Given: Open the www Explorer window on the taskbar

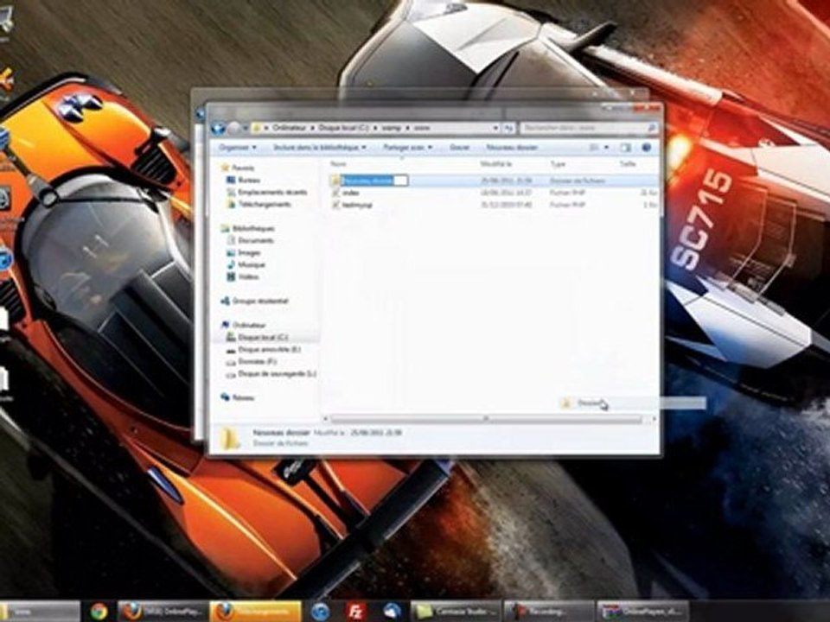Looking at the screenshot, I should click(40, 612).
